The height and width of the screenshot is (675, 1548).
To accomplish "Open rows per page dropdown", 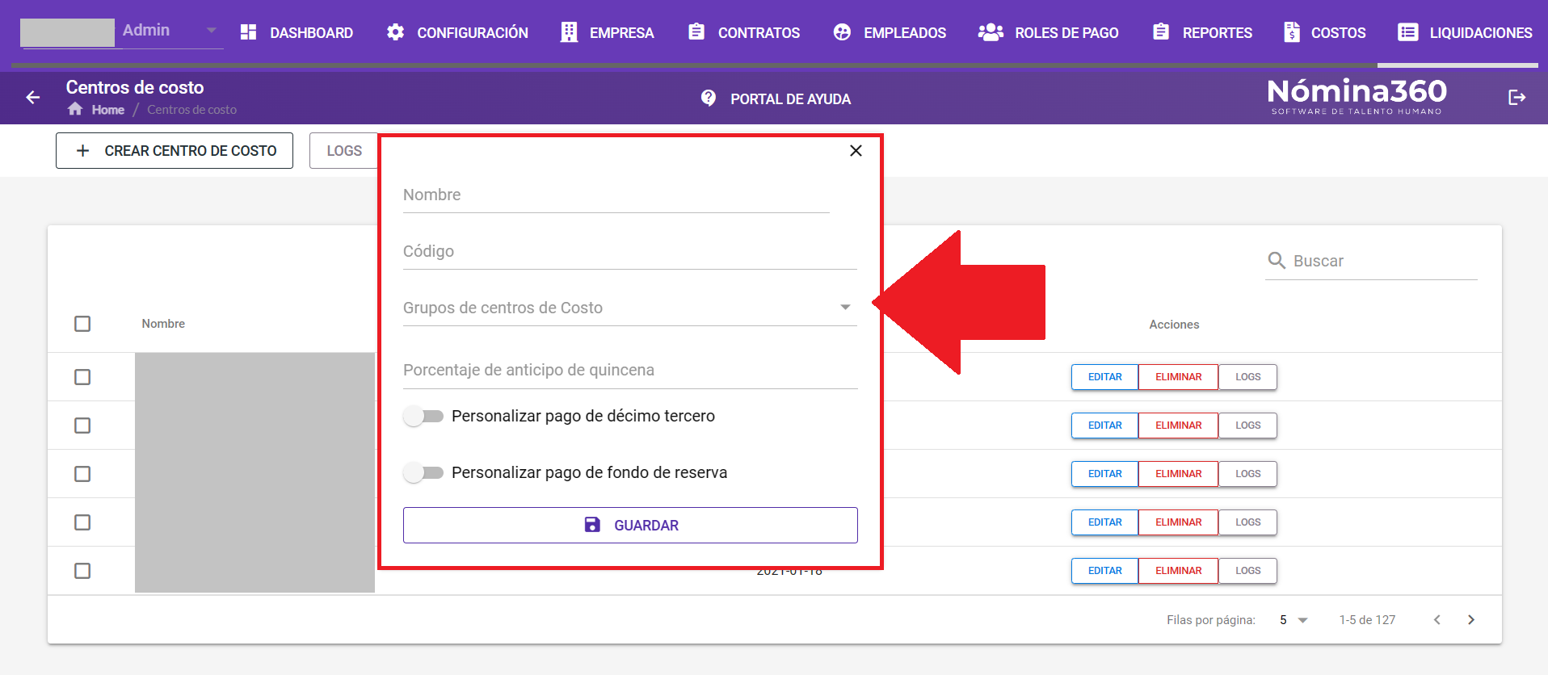I will [1294, 620].
